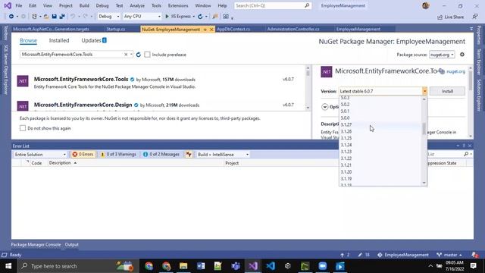Image resolution: width=485 pixels, height=273 pixels.
Task: Open the AdministrationController.cs document tab
Action: (293, 30)
